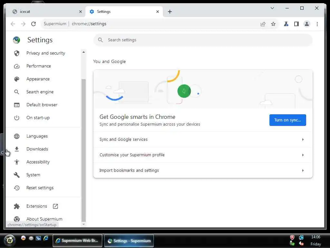Toggle the side panel icon
The image size is (330, 248).
pyautogui.click(x=296, y=24)
